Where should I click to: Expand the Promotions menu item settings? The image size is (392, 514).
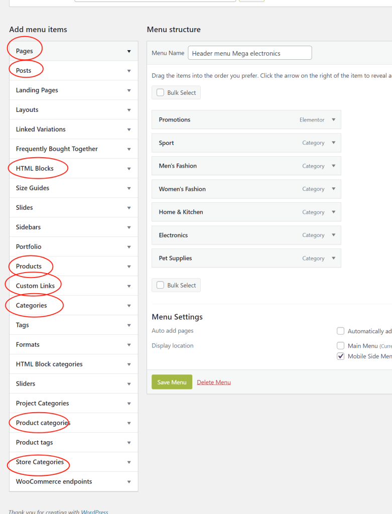click(x=333, y=120)
